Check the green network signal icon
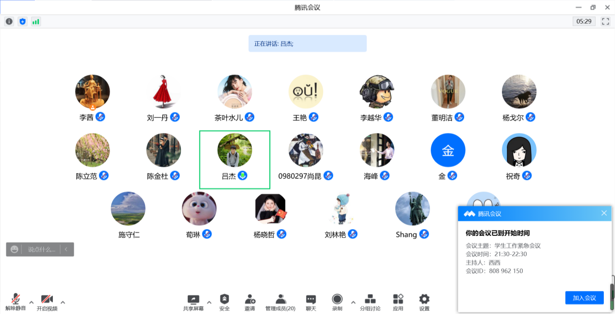The image size is (615, 314). coord(36,21)
